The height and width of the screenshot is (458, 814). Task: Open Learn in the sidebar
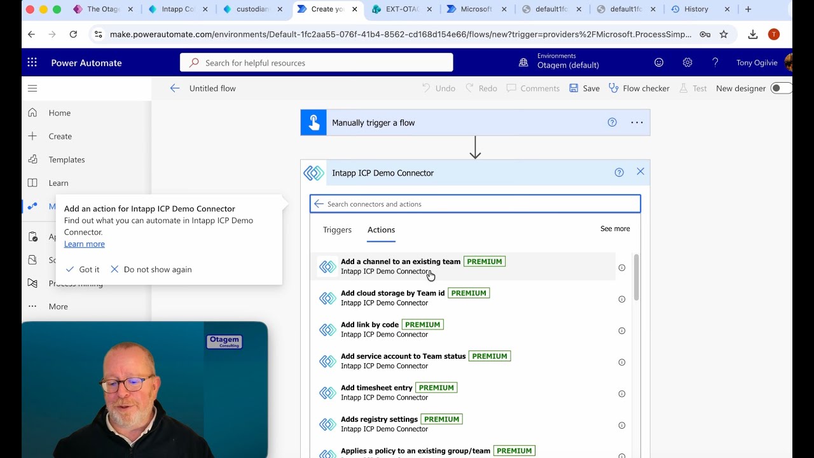click(x=59, y=183)
